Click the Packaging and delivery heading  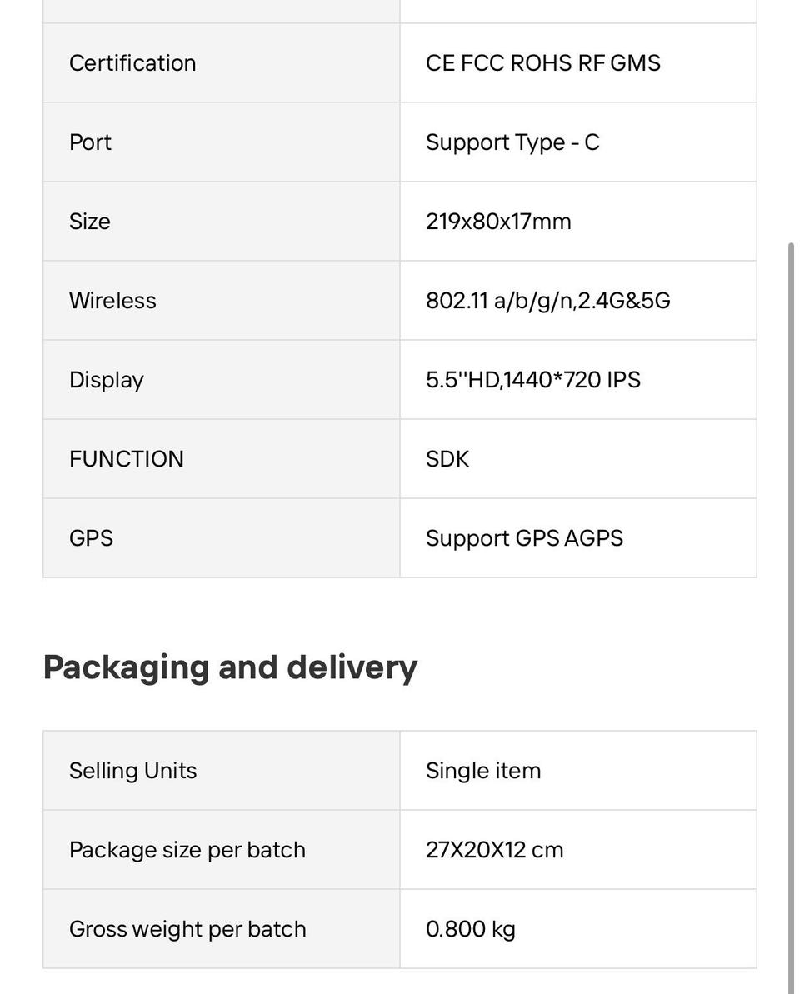[x=230, y=667]
